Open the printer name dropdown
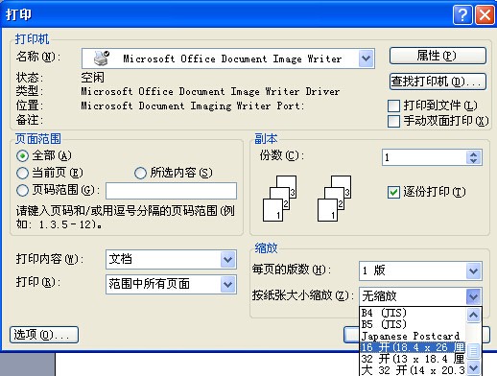The width and height of the screenshot is (497, 376). 366,59
